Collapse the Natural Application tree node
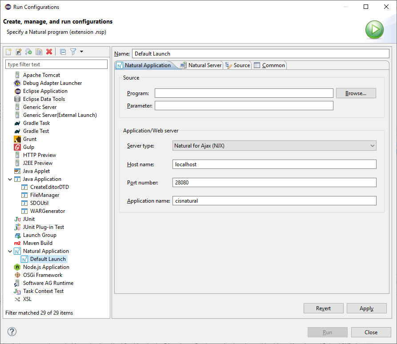 click(10, 251)
